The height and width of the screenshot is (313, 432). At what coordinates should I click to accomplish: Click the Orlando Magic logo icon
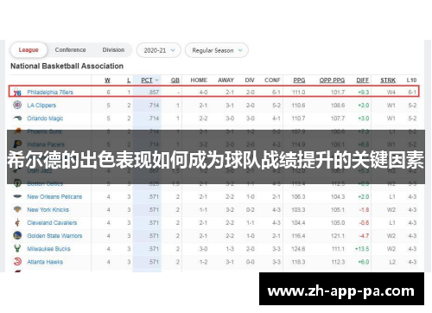click(17, 118)
